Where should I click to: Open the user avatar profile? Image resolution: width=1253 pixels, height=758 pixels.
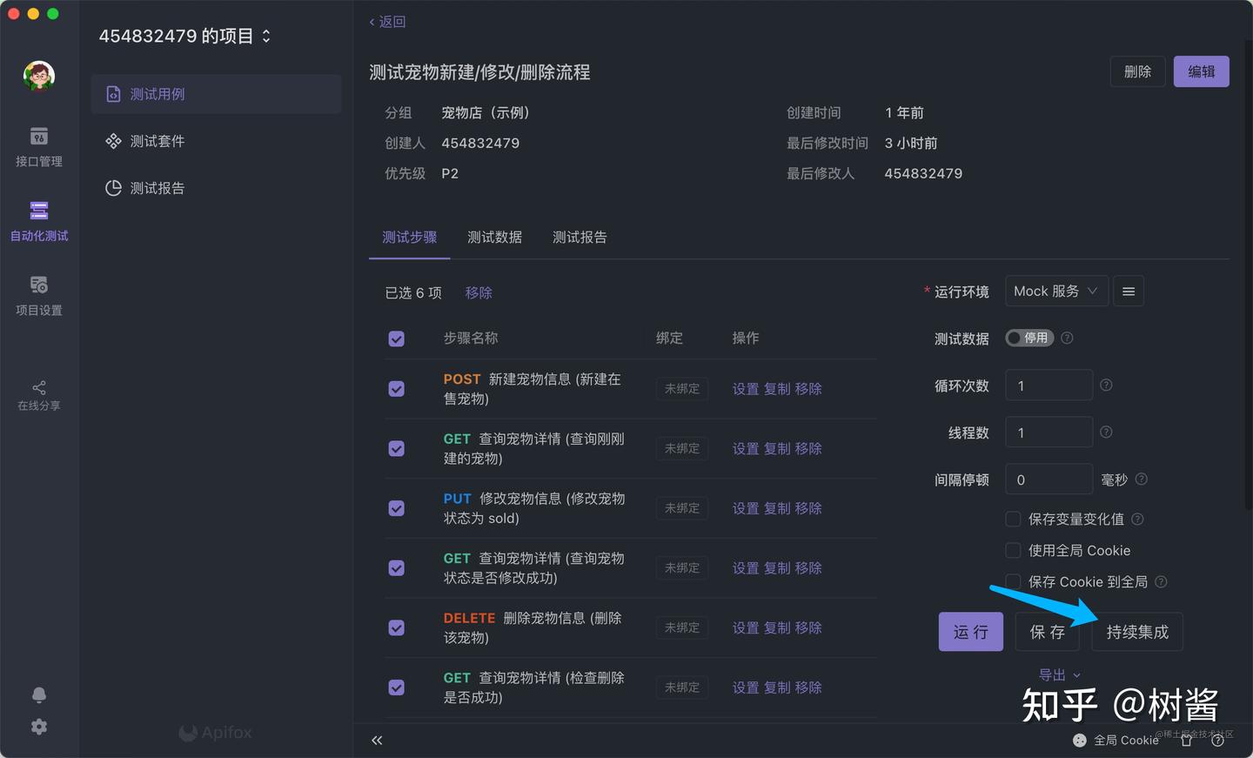[x=39, y=77]
